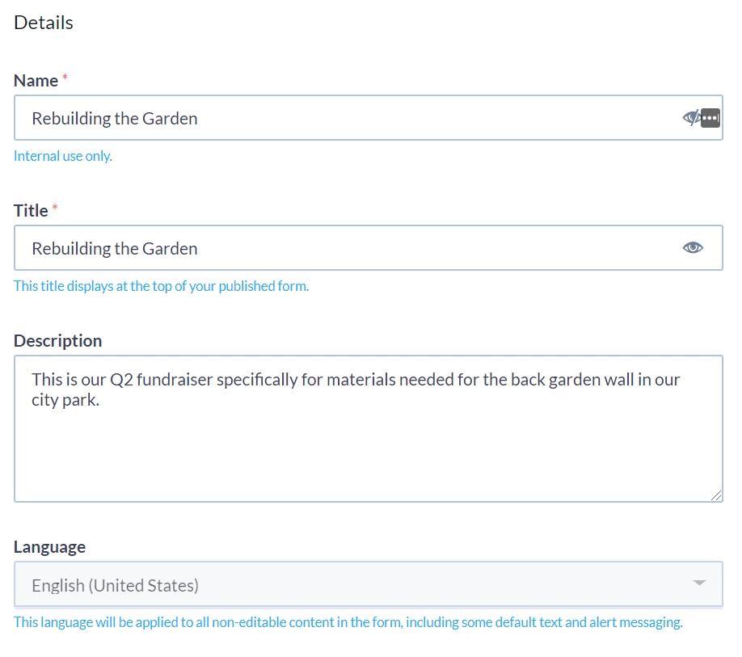
Task: Select the Name field label
Action: (36, 81)
